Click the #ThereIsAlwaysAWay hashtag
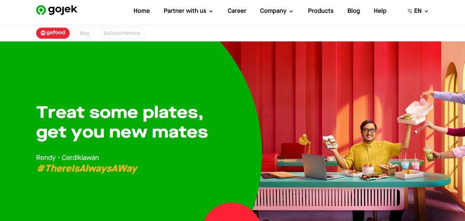This screenshot has height=221, width=465. [87, 169]
